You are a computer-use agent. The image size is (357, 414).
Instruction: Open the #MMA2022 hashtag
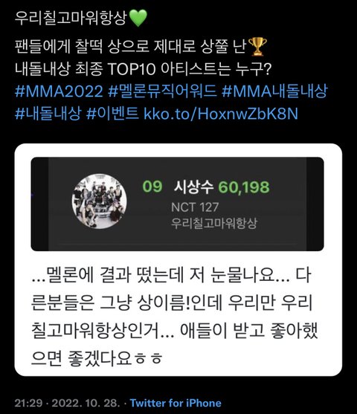coord(59,91)
